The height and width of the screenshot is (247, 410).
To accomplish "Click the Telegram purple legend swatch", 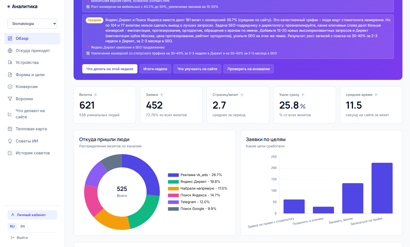I will tap(173, 202).
